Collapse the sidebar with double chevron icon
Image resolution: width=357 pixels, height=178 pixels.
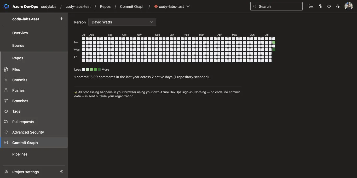[x=61, y=172]
